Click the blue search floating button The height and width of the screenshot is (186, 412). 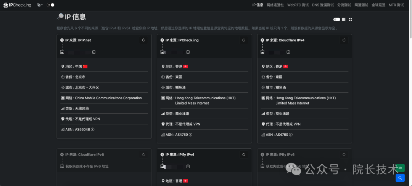click(x=400, y=178)
